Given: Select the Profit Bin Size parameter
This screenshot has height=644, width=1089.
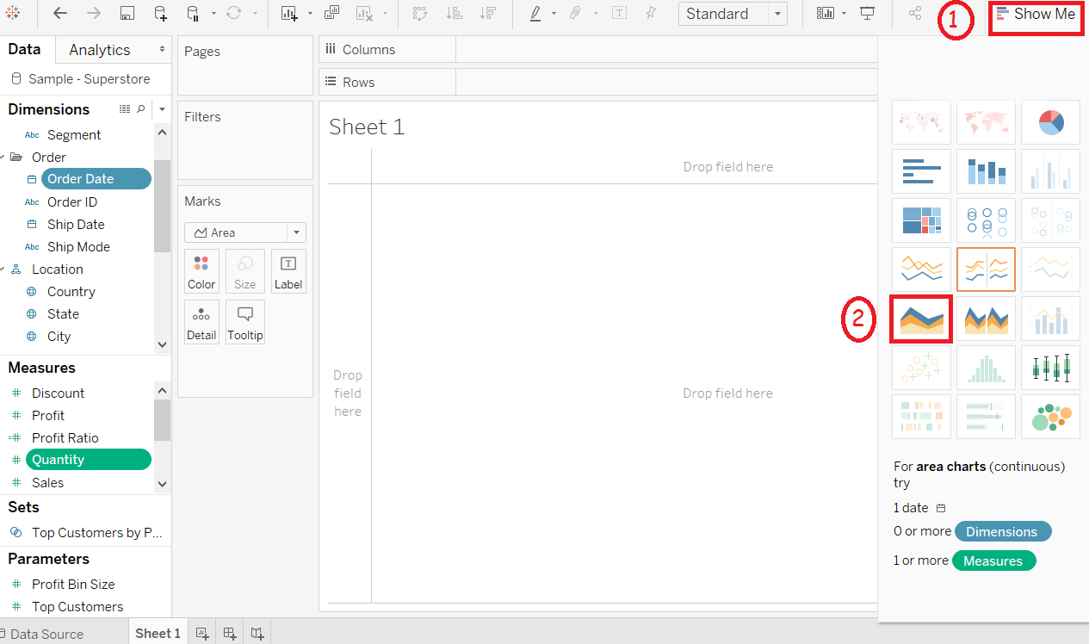Looking at the screenshot, I should (73, 585).
